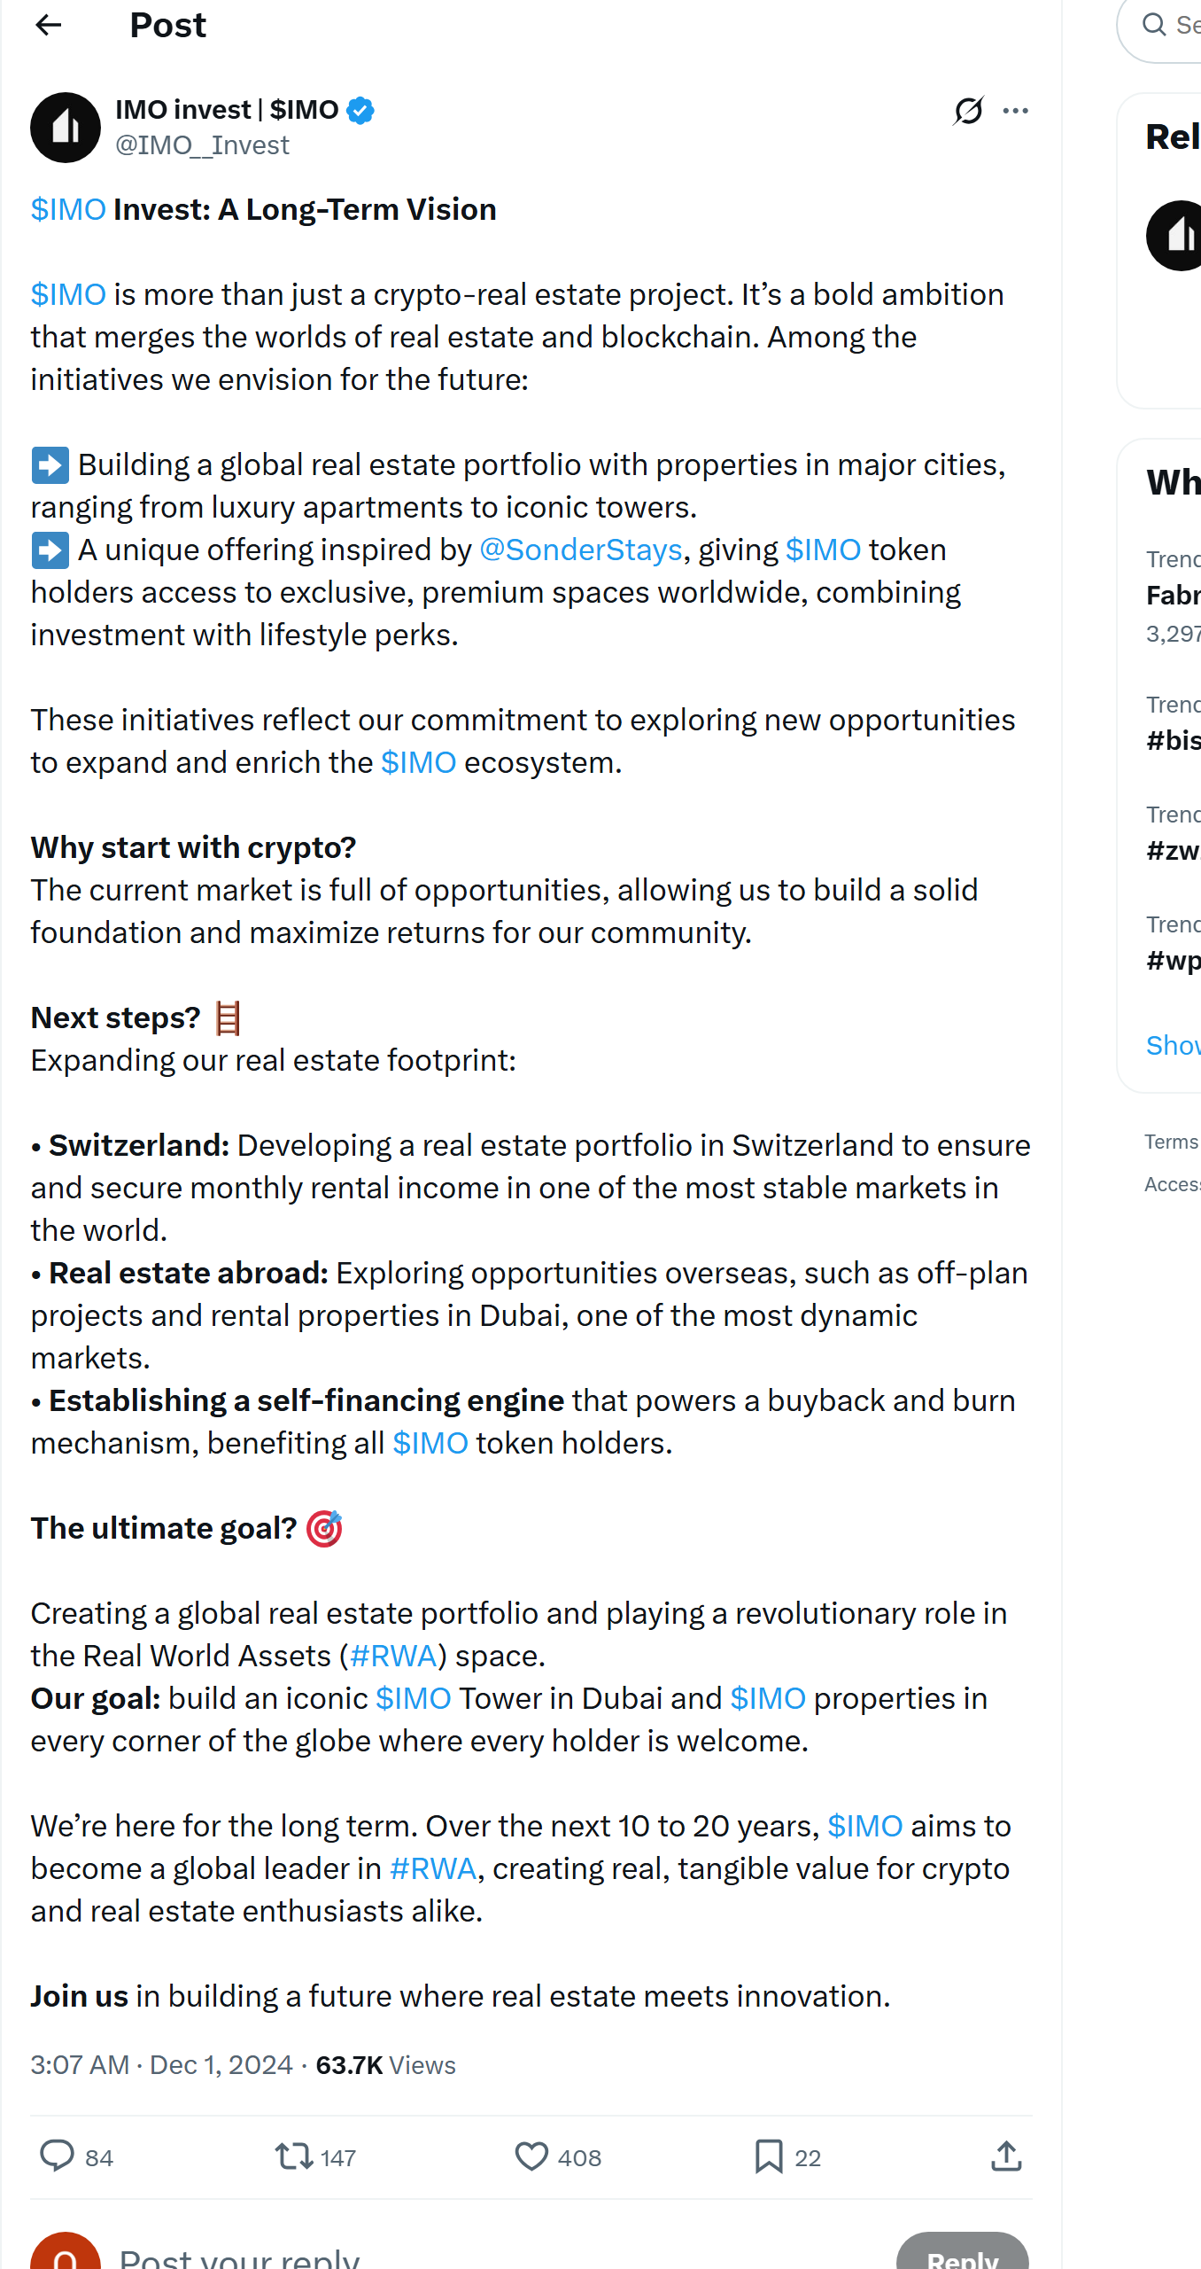The image size is (1201, 2269).
Task: Go back using the back arrow
Action: pyautogui.click(x=48, y=25)
